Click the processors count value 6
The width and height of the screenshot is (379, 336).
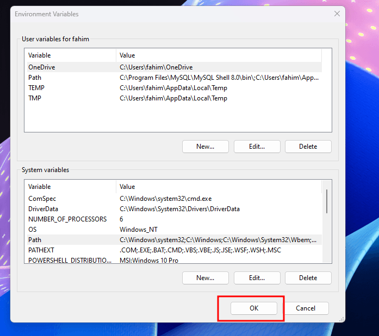pos(121,219)
